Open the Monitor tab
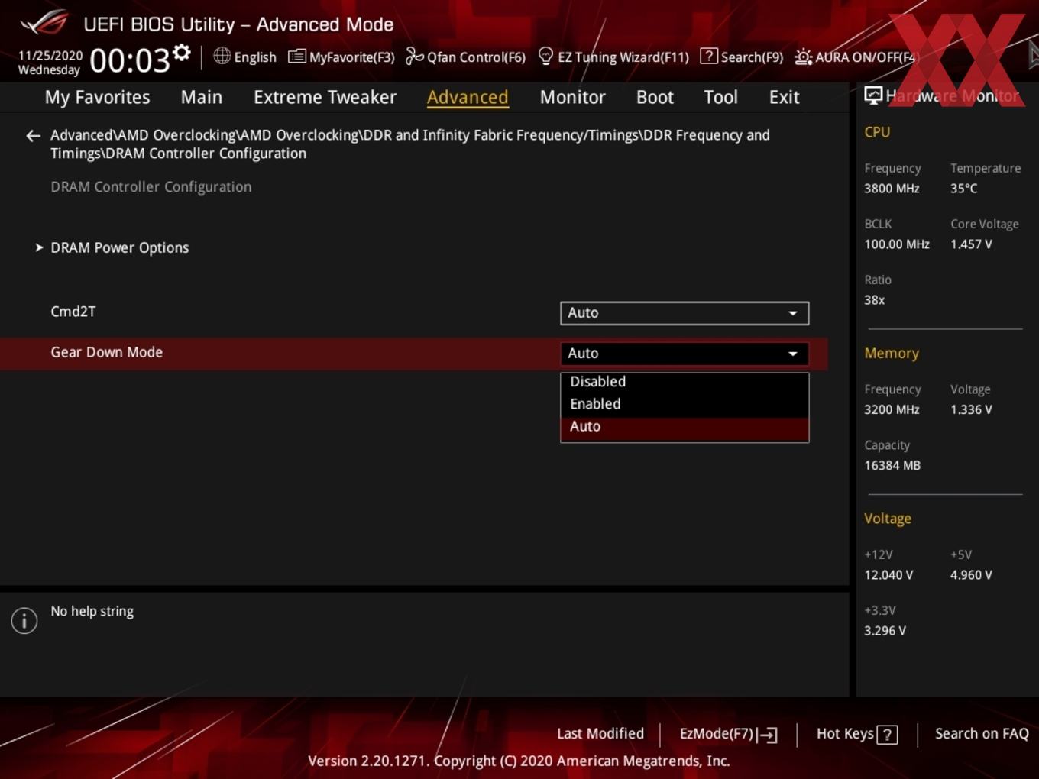Image resolution: width=1039 pixels, height=779 pixels. point(573,97)
